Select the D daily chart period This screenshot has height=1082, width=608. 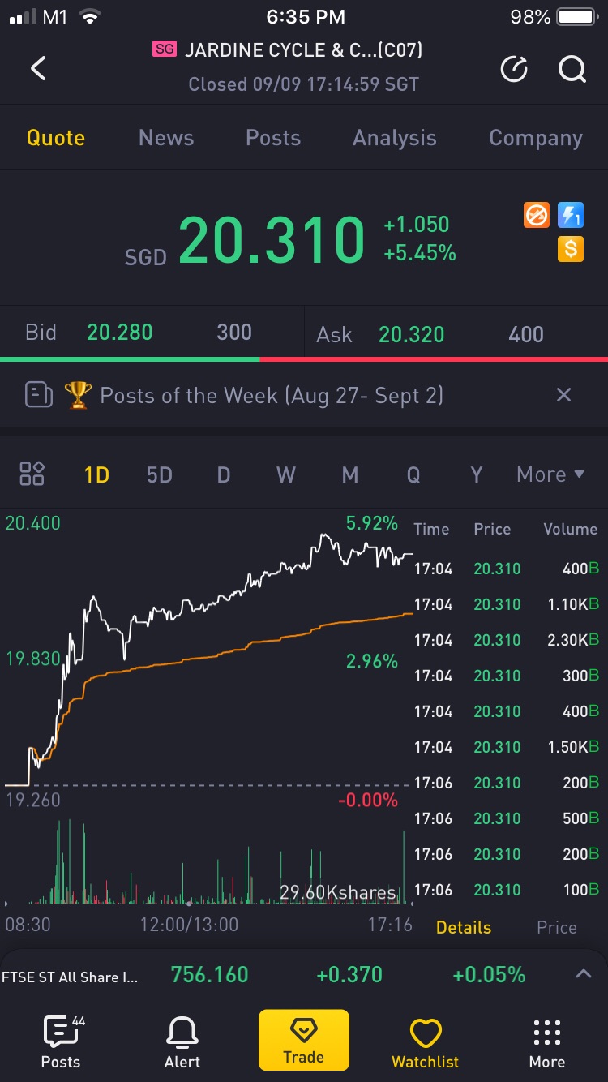tap(223, 474)
